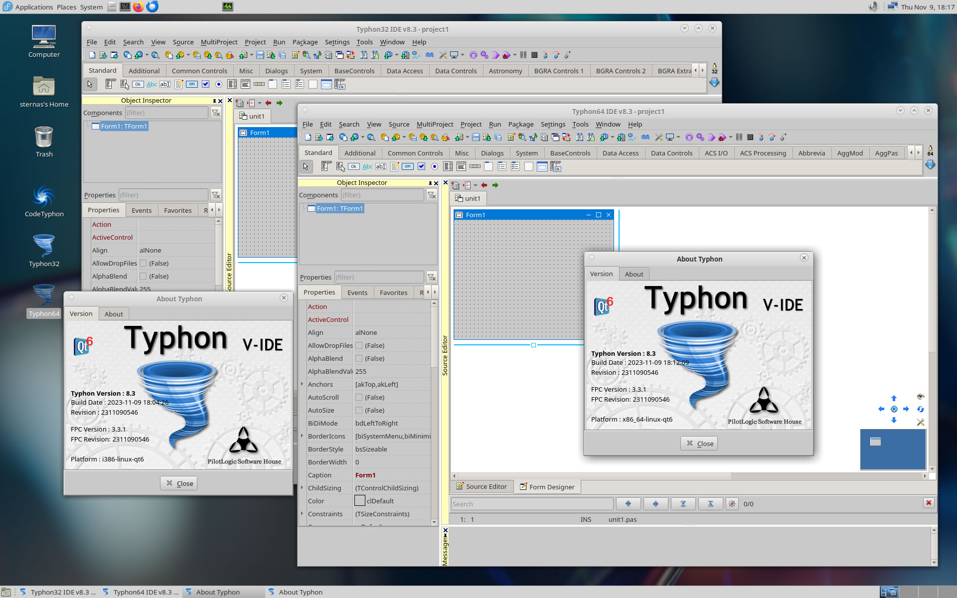Click search next down-arrow button
The width and height of the screenshot is (957, 598).
pyautogui.click(x=629, y=504)
